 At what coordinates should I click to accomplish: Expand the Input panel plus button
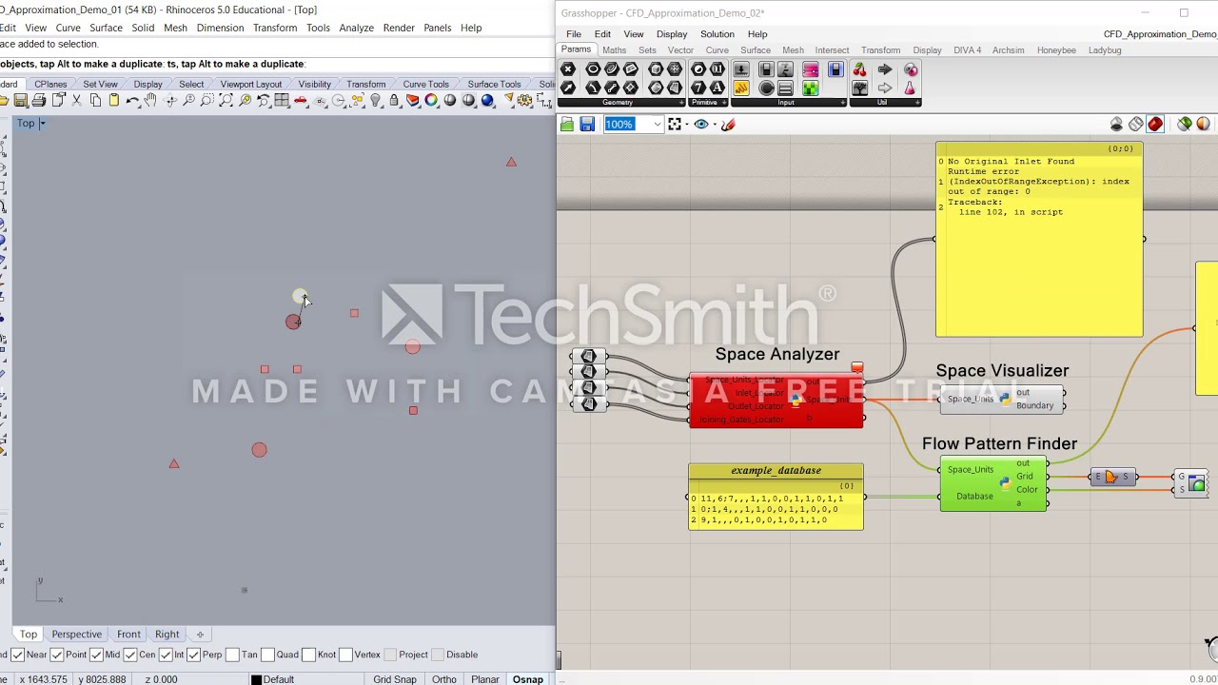(843, 103)
